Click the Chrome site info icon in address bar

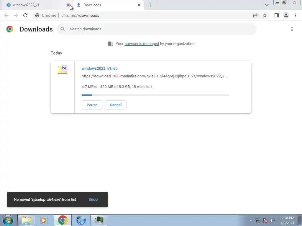(37, 15)
